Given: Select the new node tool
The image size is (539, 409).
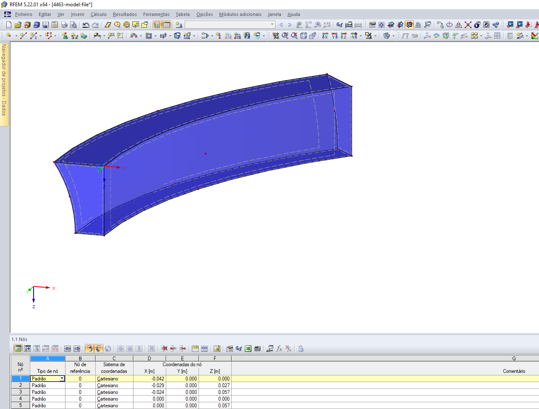Looking at the screenshot, I should click(9, 36).
